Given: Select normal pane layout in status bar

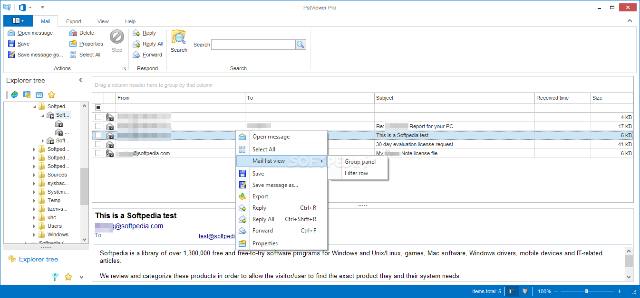Looking at the screenshot, I should (x=513, y=291).
